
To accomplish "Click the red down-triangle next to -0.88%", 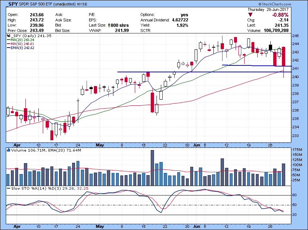I will click(x=250, y=15).
